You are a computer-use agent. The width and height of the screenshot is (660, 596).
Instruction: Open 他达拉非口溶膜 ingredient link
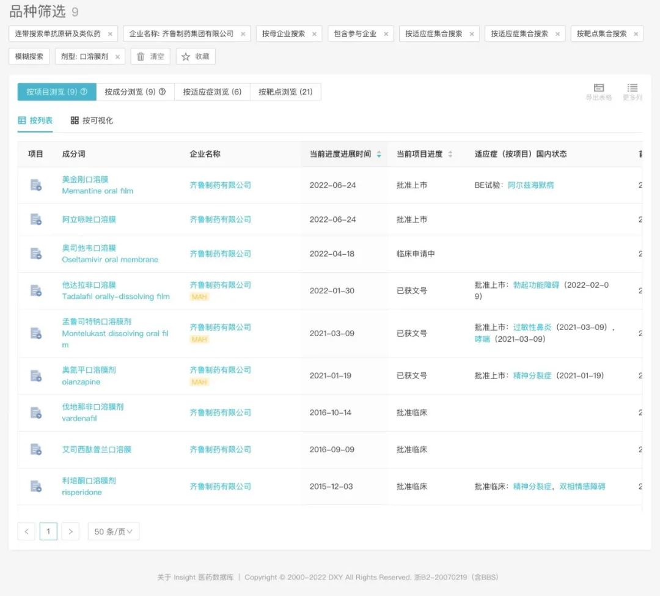tap(89, 285)
